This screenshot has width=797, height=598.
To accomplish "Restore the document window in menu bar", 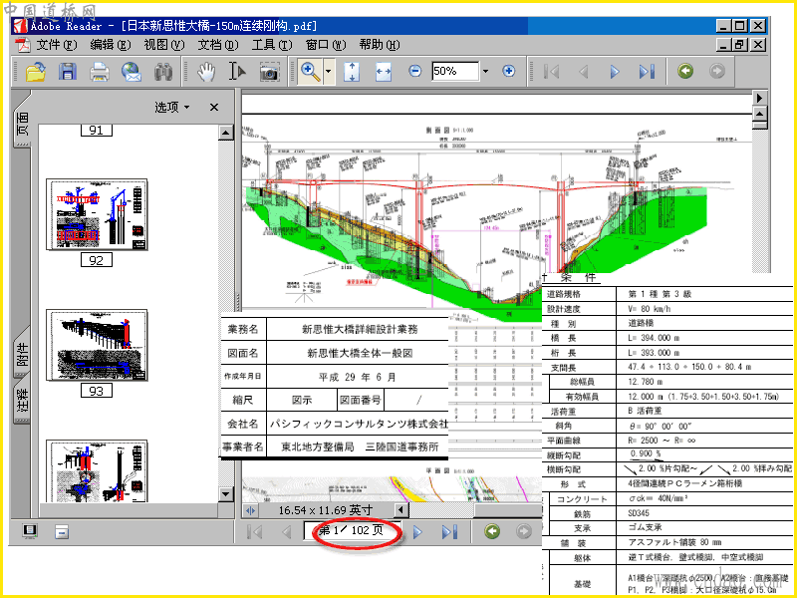I will point(739,45).
